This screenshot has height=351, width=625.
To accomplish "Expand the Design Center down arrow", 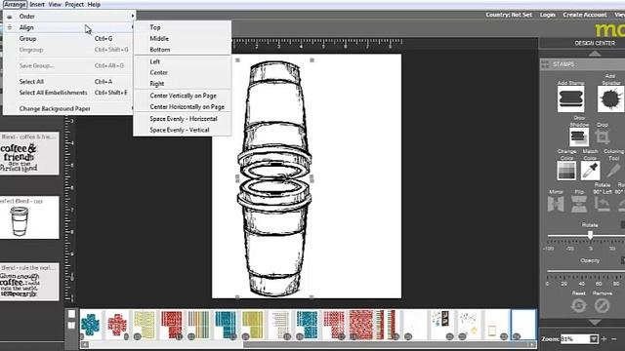I will coord(595,322).
